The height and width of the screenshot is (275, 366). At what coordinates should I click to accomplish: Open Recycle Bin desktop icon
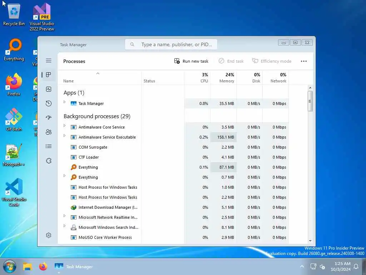tap(14, 14)
